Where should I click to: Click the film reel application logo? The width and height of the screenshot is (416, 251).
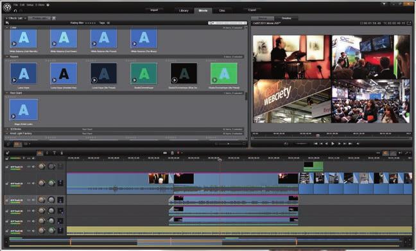pyautogui.click(x=8, y=7)
